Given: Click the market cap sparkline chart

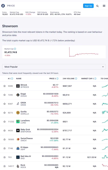Looking at the screenshot, I should (x=84, y=52).
